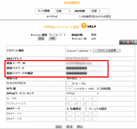Click the アカウント名変更 button

107,51
